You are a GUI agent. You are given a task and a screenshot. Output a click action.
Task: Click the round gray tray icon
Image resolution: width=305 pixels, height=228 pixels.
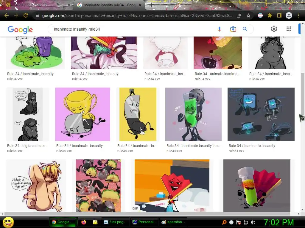click(x=231, y=222)
